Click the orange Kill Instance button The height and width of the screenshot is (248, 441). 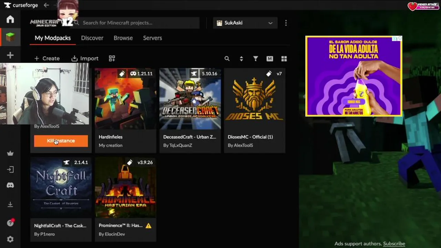(61, 141)
